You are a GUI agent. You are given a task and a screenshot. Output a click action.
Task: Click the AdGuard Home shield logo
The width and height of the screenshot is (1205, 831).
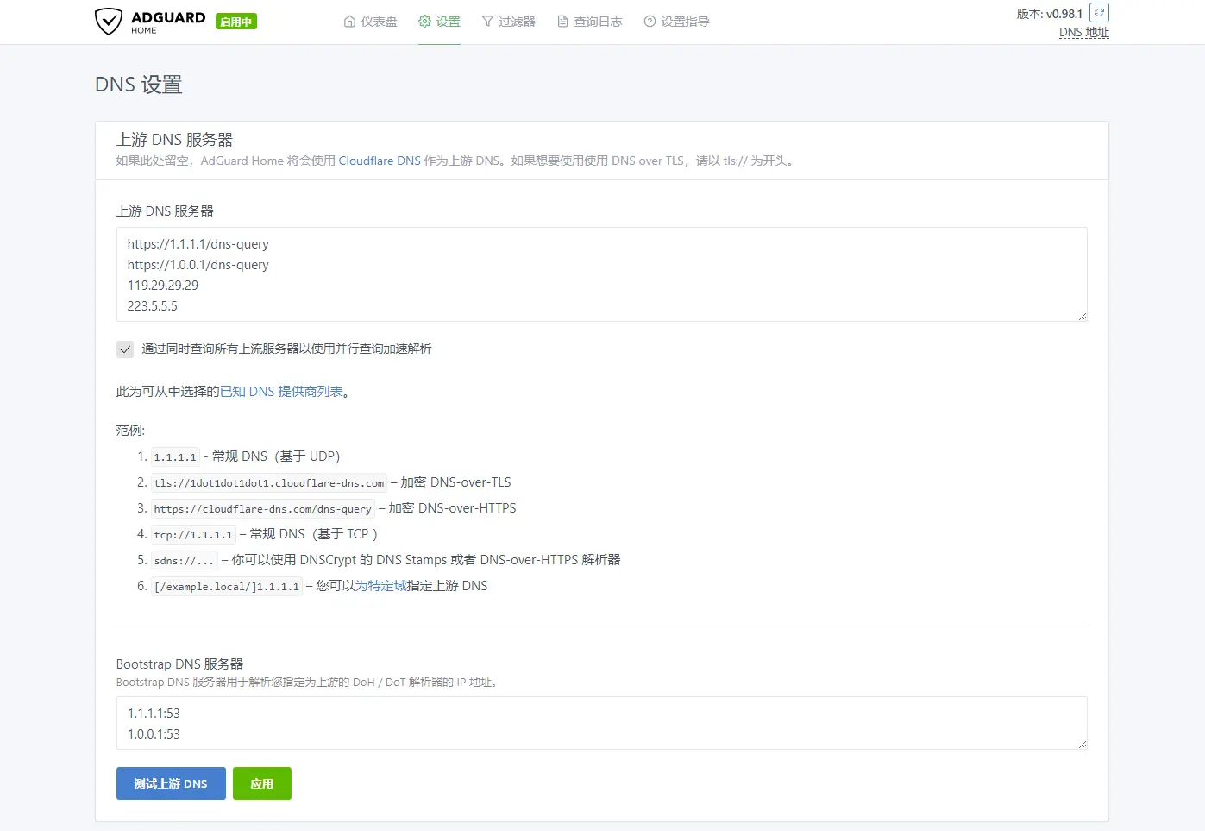click(x=108, y=22)
